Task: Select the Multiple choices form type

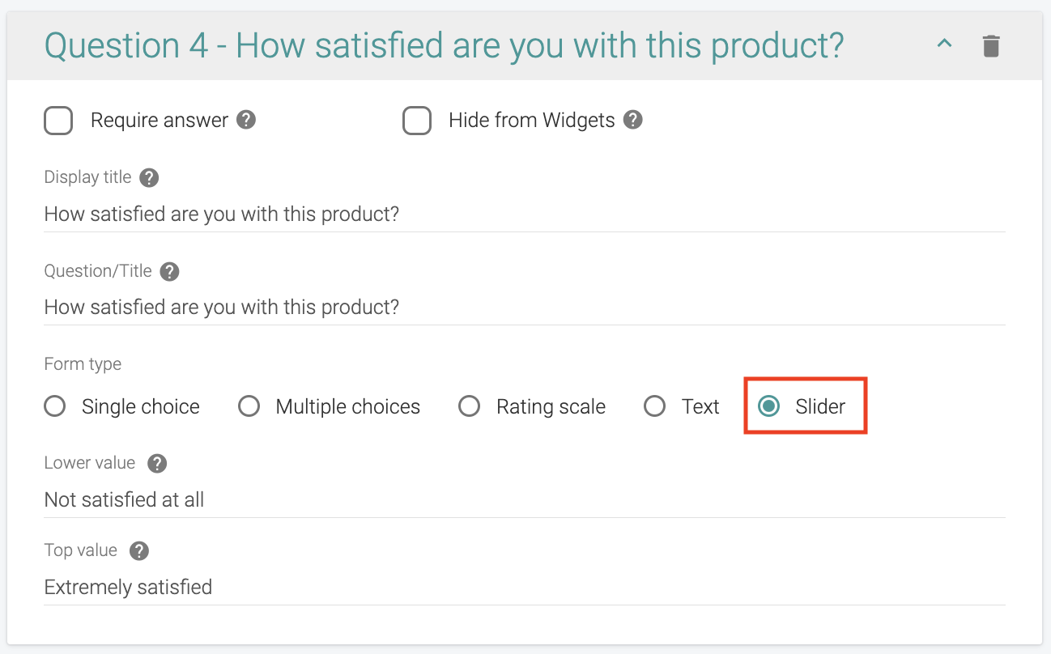Action: (x=249, y=406)
